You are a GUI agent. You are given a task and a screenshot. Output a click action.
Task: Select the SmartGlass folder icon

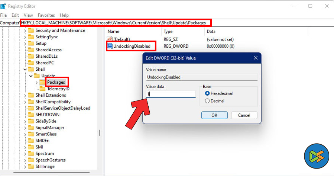coord(31,134)
